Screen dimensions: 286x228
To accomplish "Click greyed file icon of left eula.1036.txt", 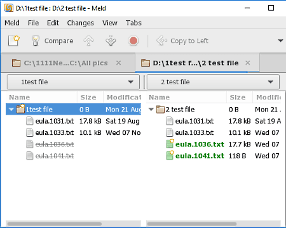I will coord(30,144).
